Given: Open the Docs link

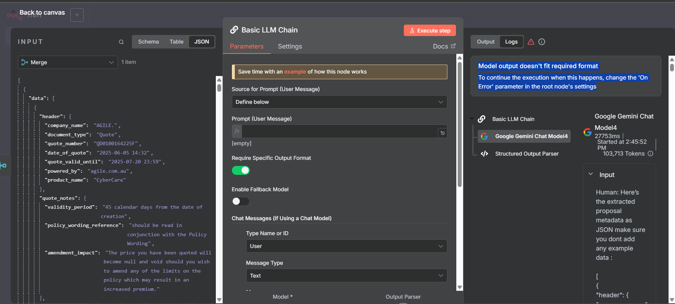Looking at the screenshot, I should [x=444, y=46].
